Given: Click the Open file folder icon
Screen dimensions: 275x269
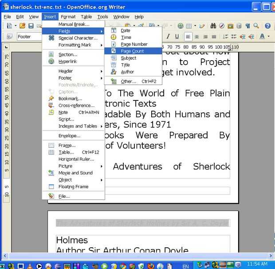Looking at the screenshot, I should pyautogui.click(x=22, y=26).
